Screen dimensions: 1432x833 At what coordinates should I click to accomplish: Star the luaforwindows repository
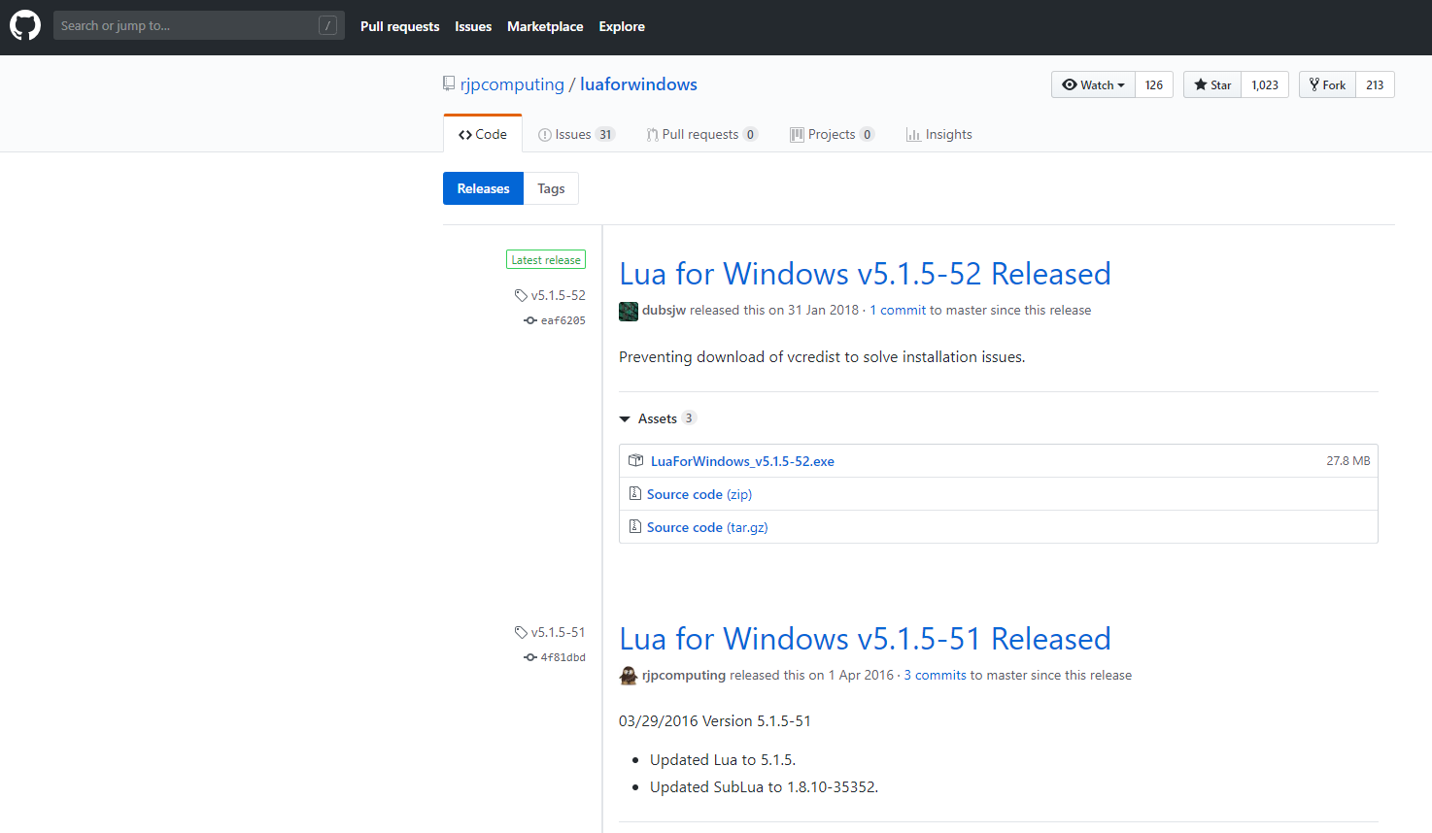[1212, 84]
